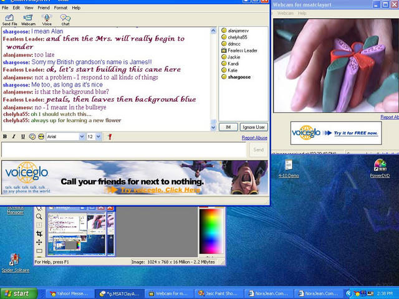Image resolution: width=399 pixels, height=299 pixels.
Task: Switch to g.MSATClayA chat taskbar button
Action: [120, 293]
